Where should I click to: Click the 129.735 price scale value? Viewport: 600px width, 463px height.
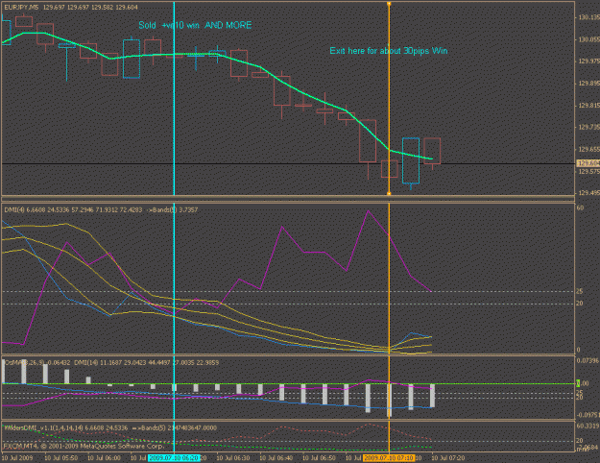coord(588,127)
